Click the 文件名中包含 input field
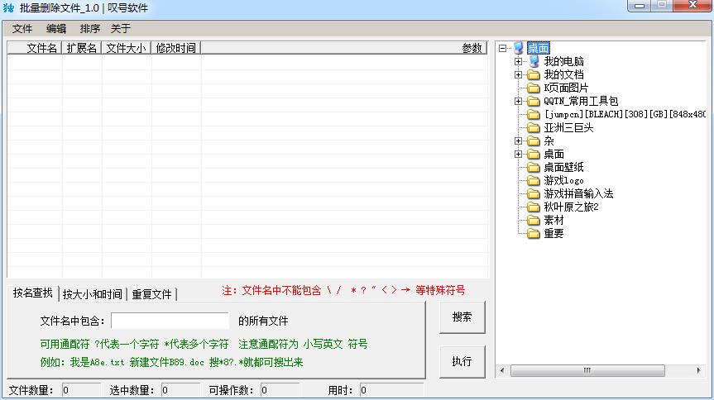The image size is (714, 400). [170, 321]
